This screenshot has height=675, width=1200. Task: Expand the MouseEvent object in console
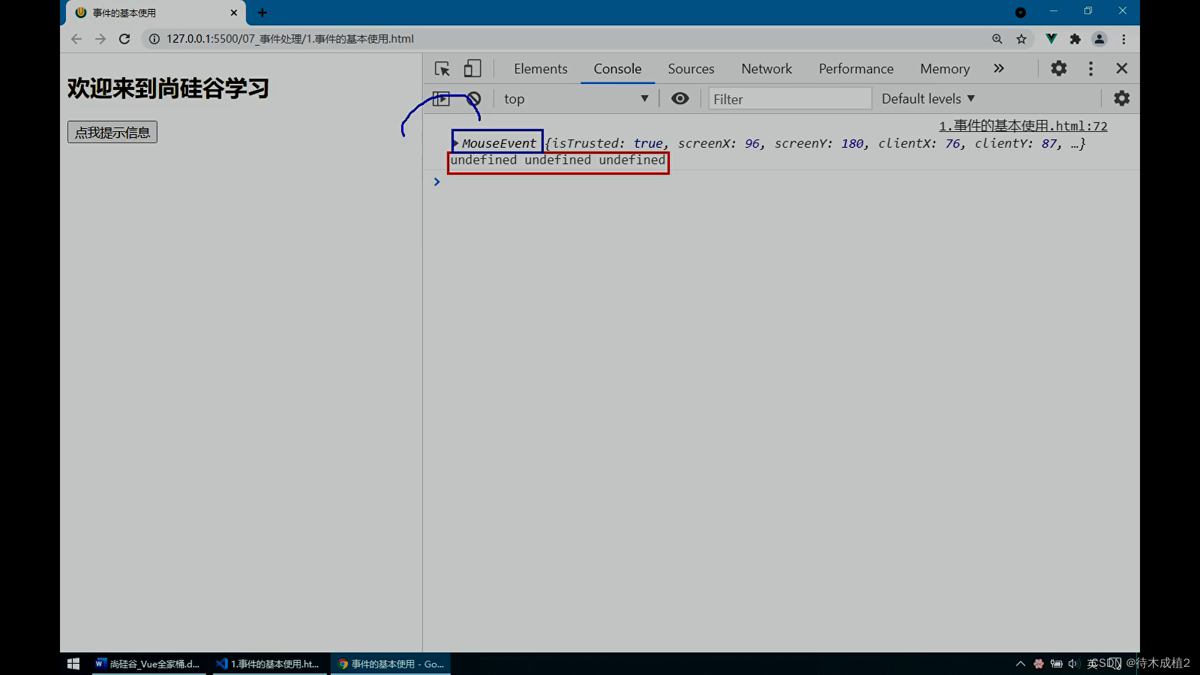point(456,143)
